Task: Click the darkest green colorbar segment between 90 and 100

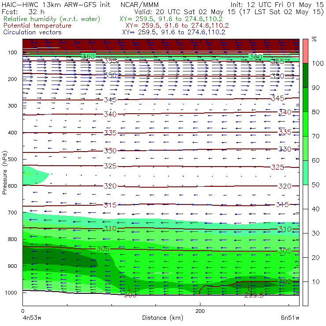Action: coord(305,75)
